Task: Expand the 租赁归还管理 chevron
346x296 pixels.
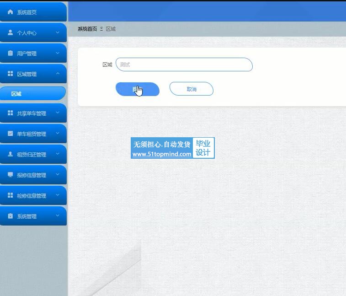Action: [58, 154]
